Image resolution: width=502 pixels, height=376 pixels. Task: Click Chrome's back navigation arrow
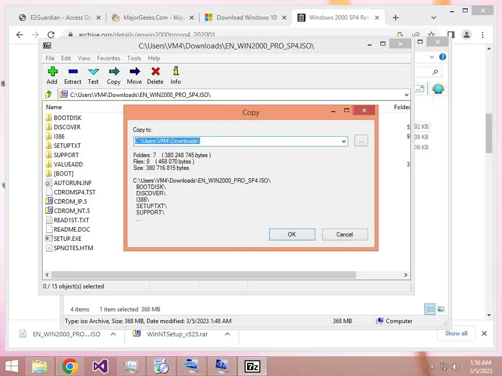(x=20, y=35)
